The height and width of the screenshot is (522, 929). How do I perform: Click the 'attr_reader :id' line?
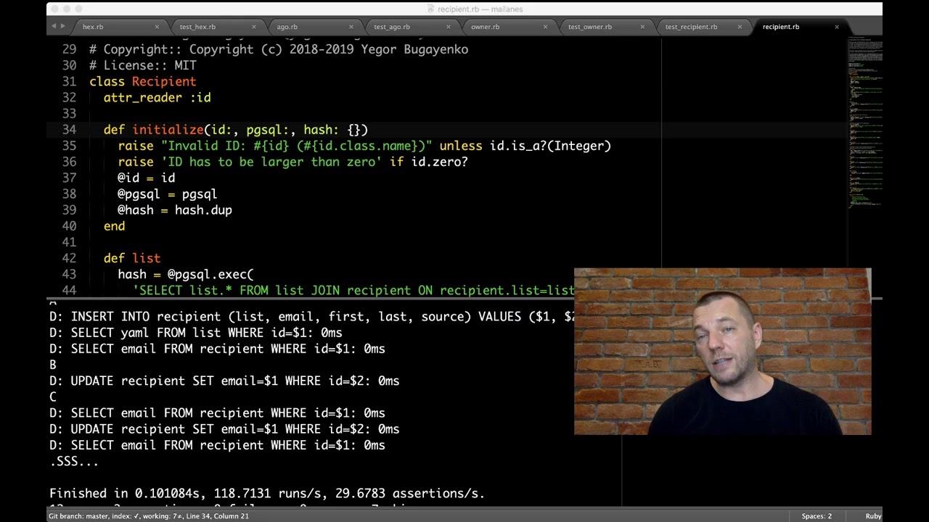pyautogui.click(x=157, y=98)
